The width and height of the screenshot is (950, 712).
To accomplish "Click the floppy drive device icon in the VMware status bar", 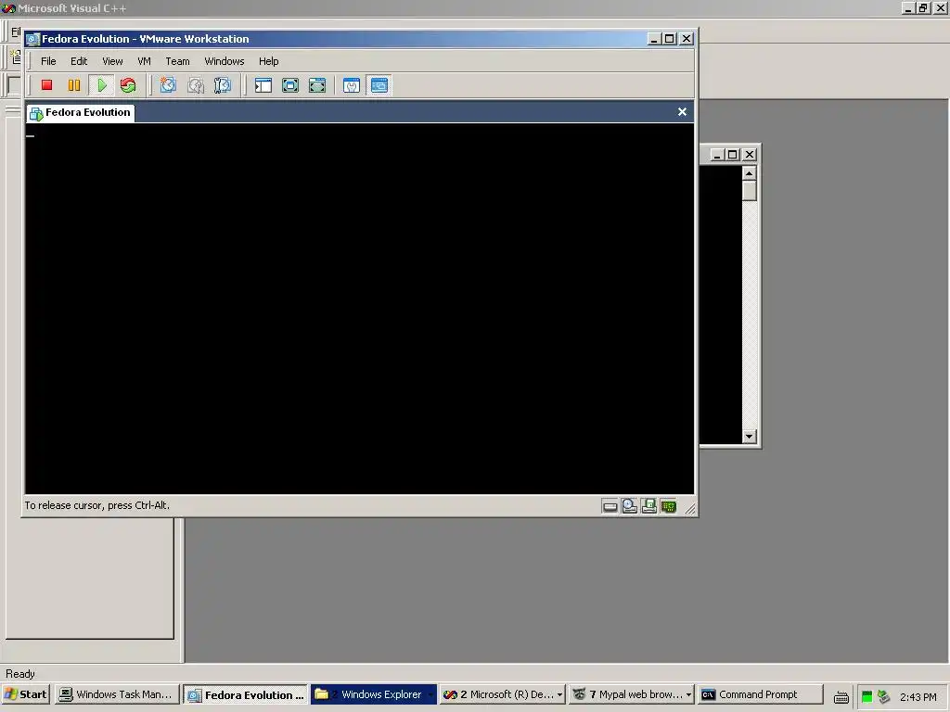I will [648, 506].
